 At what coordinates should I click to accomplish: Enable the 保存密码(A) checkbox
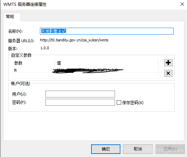click(119, 103)
